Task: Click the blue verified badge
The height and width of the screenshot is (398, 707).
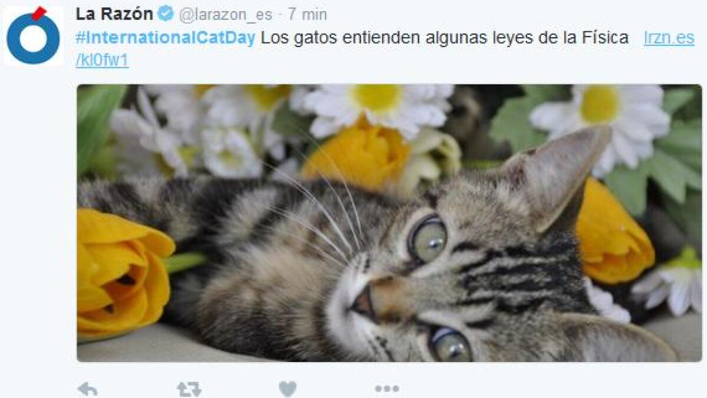Action: (x=166, y=14)
